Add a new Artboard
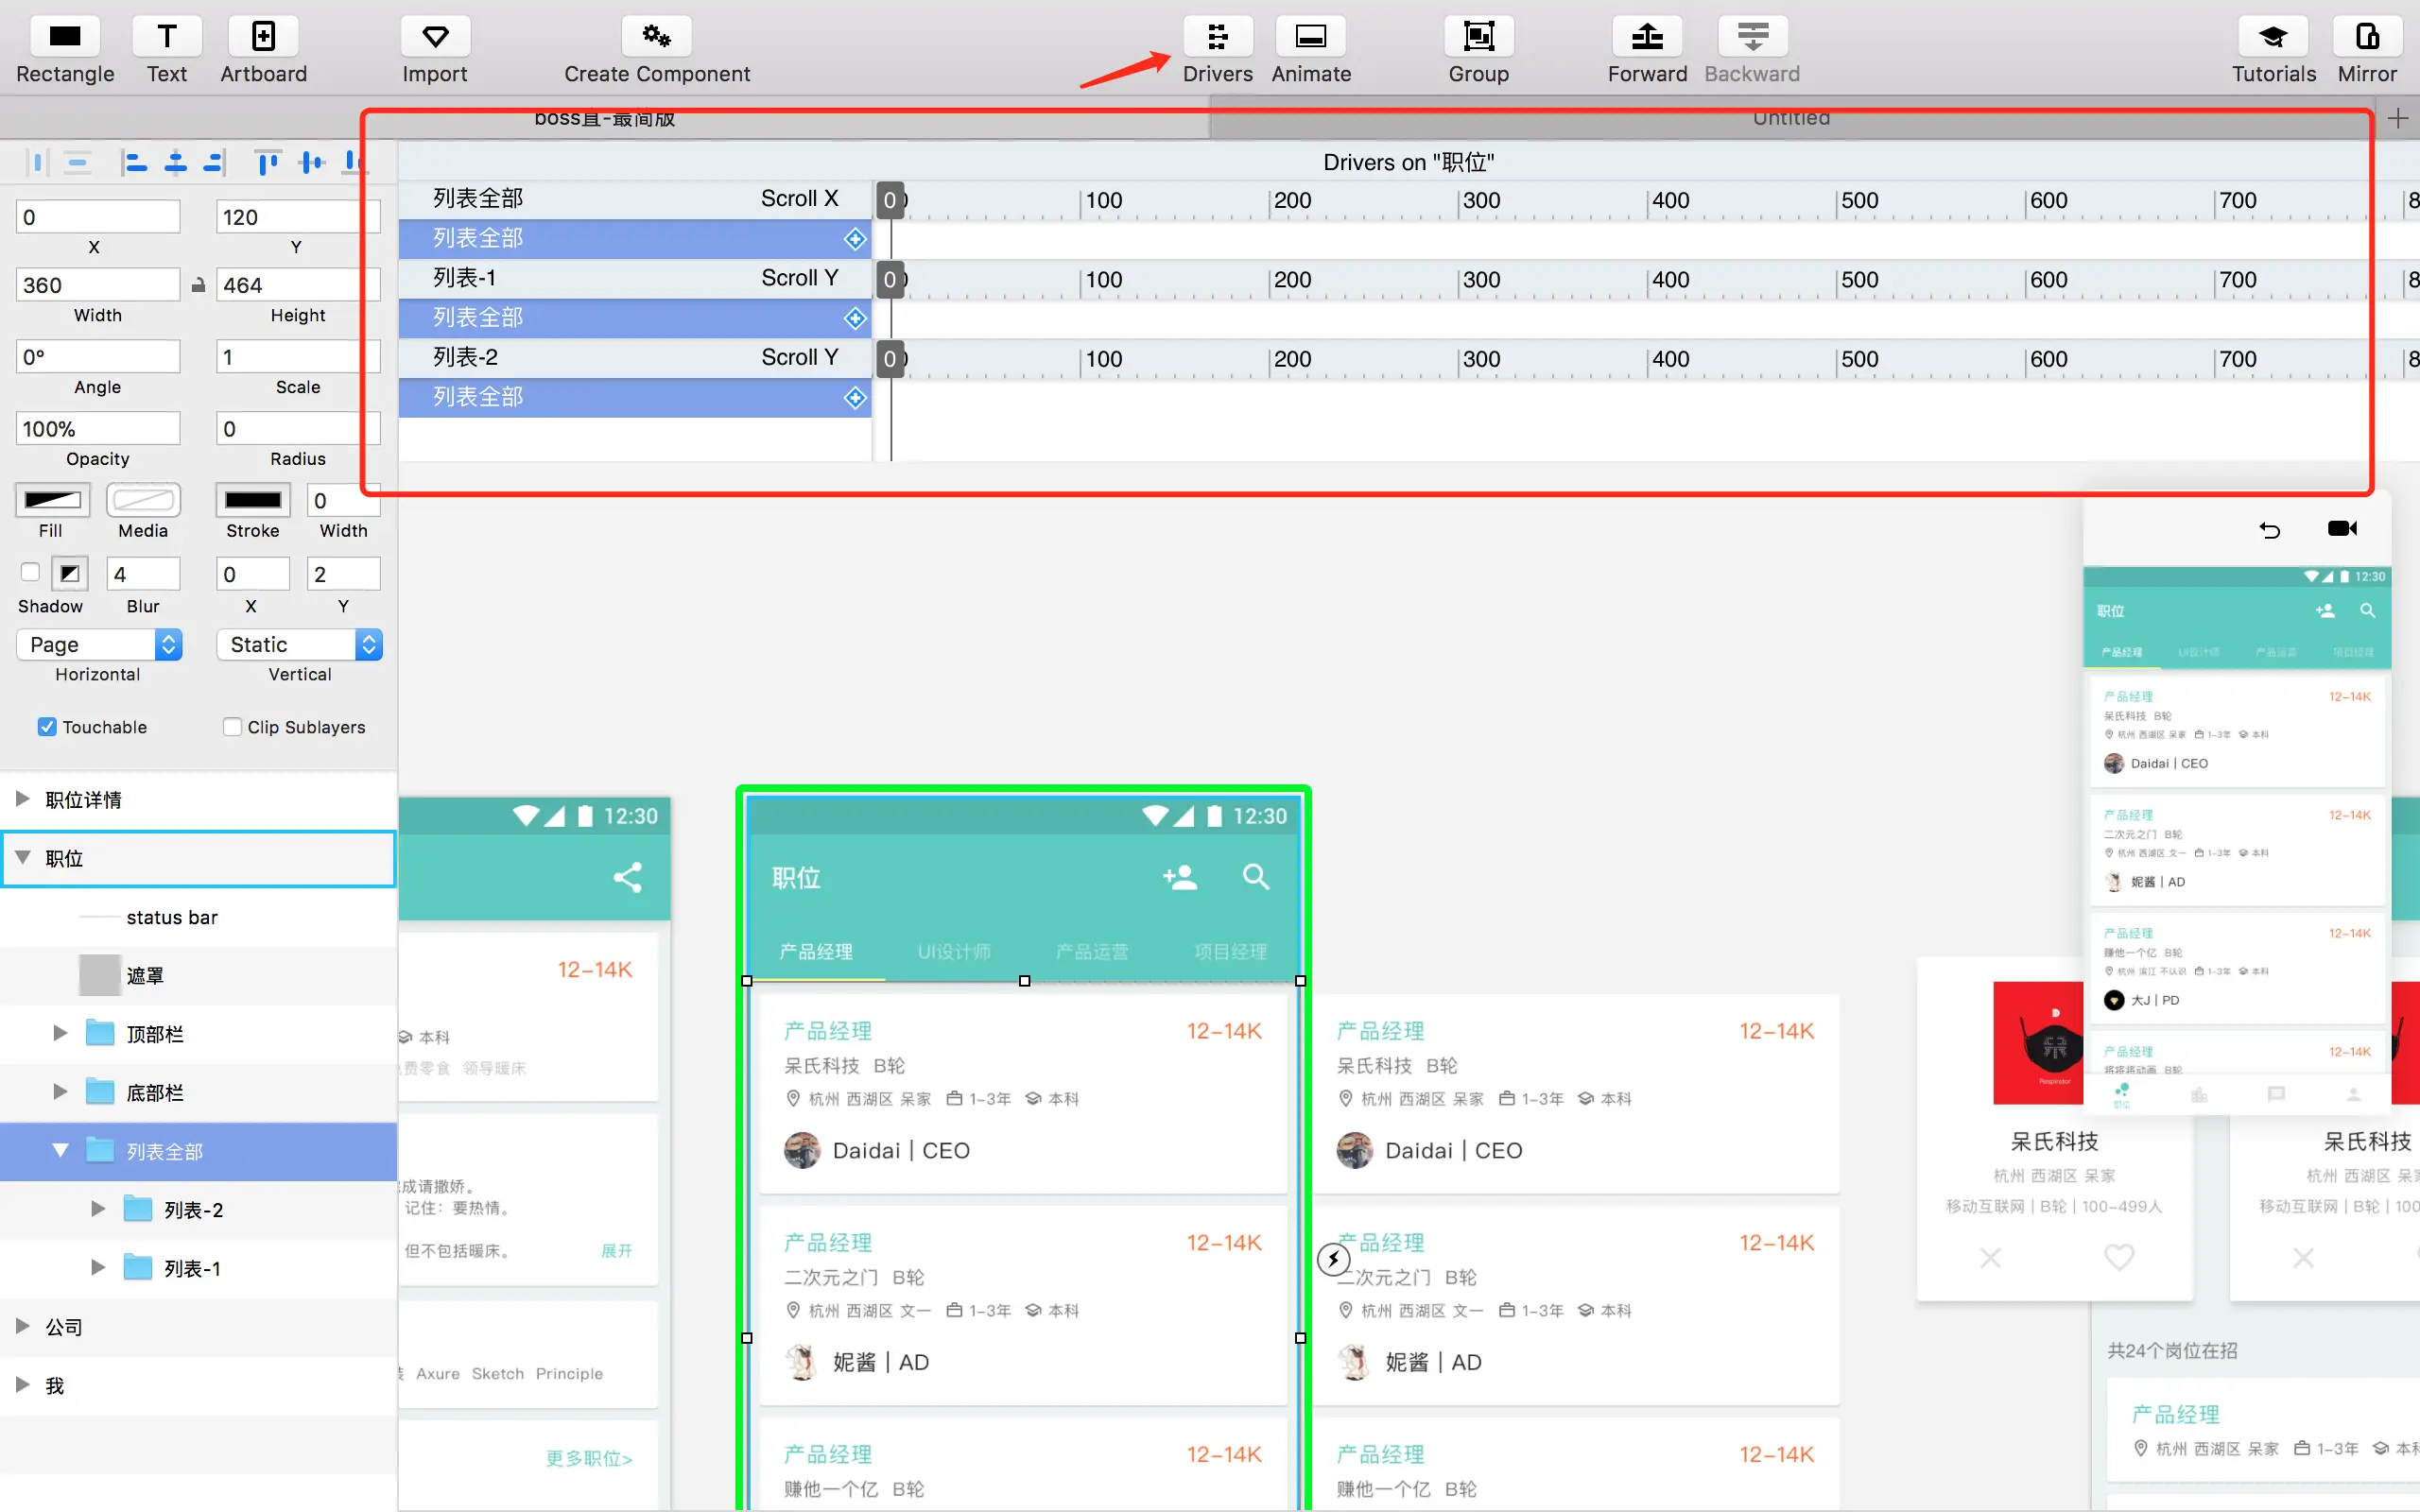The width and height of the screenshot is (2420, 1512). click(x=263, y=38)
